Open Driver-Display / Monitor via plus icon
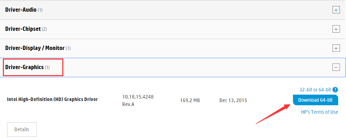This screenshot has height=140, width=346. pyautogui.click(x=336, y=48)
